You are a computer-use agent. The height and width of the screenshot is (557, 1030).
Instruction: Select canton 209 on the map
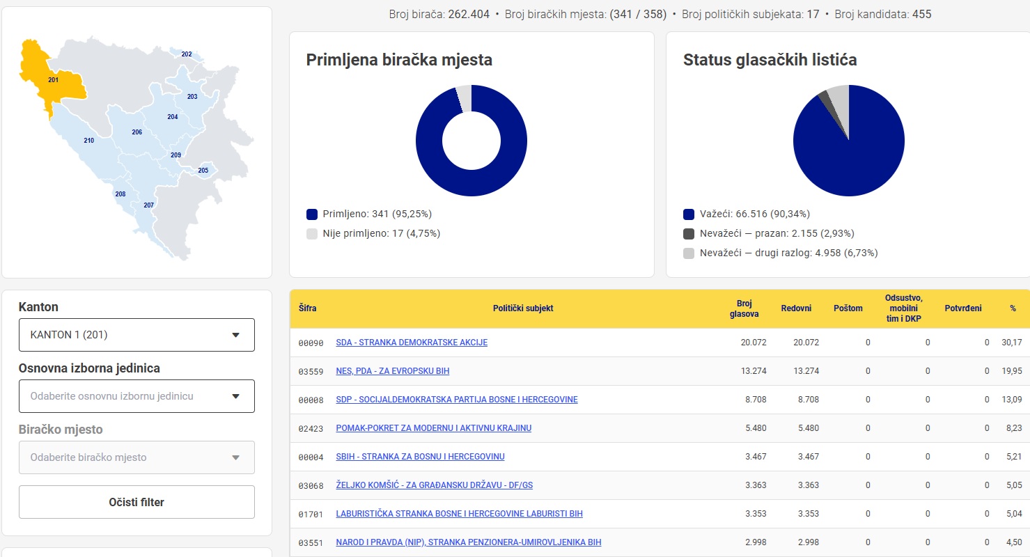pyautogui.click(x=175, y=155)
